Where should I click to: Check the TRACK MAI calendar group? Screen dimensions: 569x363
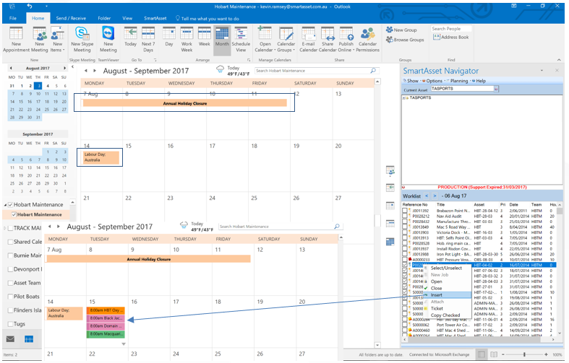10,228
